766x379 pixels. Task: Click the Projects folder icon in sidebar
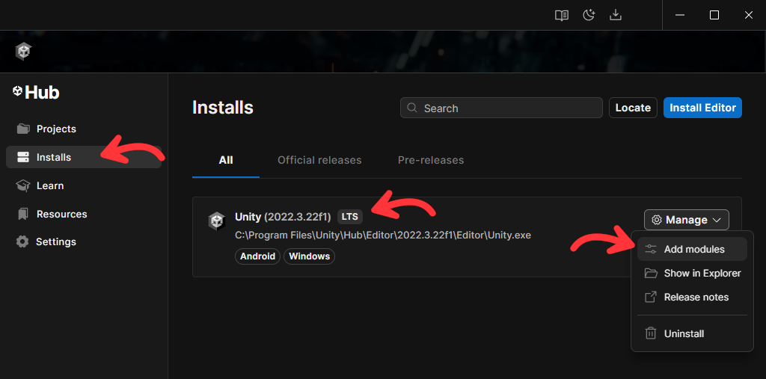(x=23, y=129)
